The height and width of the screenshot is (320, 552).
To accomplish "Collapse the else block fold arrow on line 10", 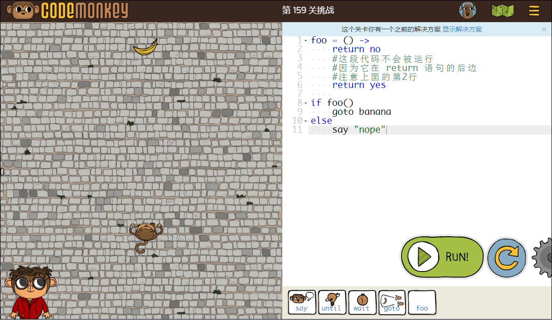I will point(305,121).
